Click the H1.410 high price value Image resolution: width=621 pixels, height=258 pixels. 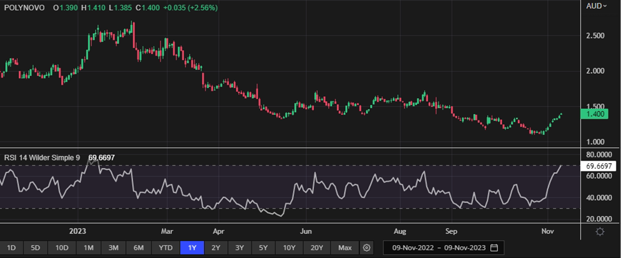coord(94,8)
